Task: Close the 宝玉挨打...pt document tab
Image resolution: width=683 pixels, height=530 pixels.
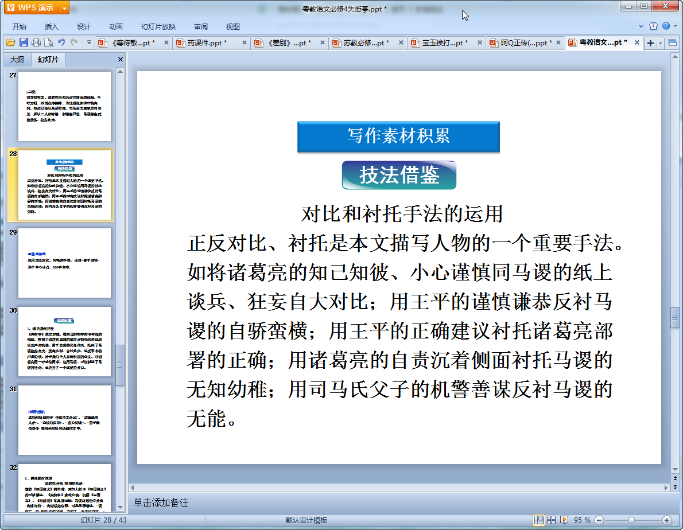Action: (479, 42)
